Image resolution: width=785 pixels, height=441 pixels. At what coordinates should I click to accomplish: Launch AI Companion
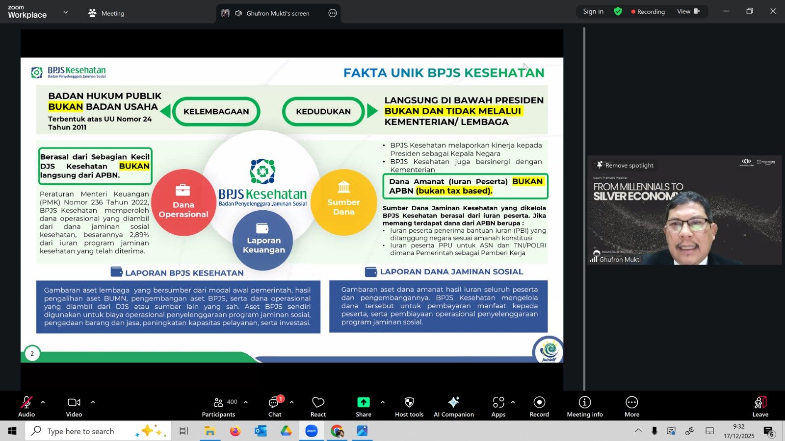click(453, 407)
